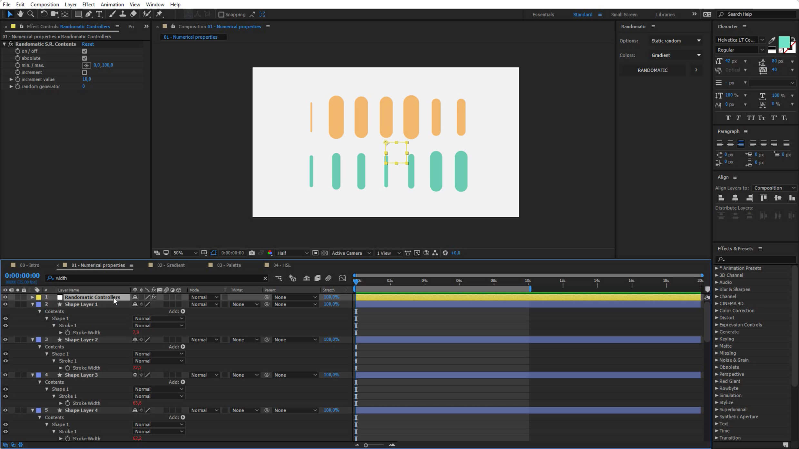
Task: Click the eyedropper in Character panel
Action: coord(772,40)
